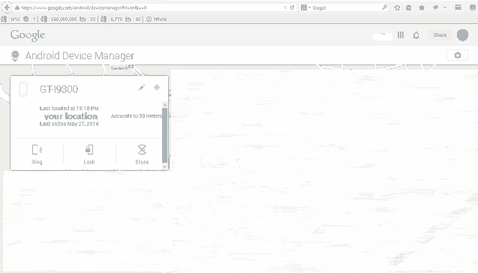Click the URL in the address bar
The width and height of the screenshot is (478, 273).
[84, 7]
